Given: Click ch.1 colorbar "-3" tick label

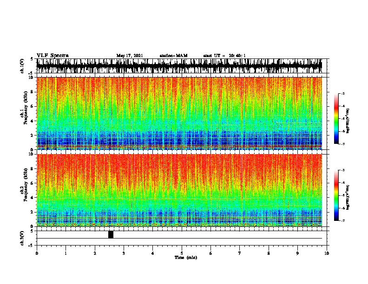Looking at the screenshot, I should click(343, 93).
